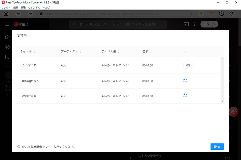The width and height of the screenshot is (241, 160).
Task: Click the YouTube Music search field
Action: (x=118, y=24)
